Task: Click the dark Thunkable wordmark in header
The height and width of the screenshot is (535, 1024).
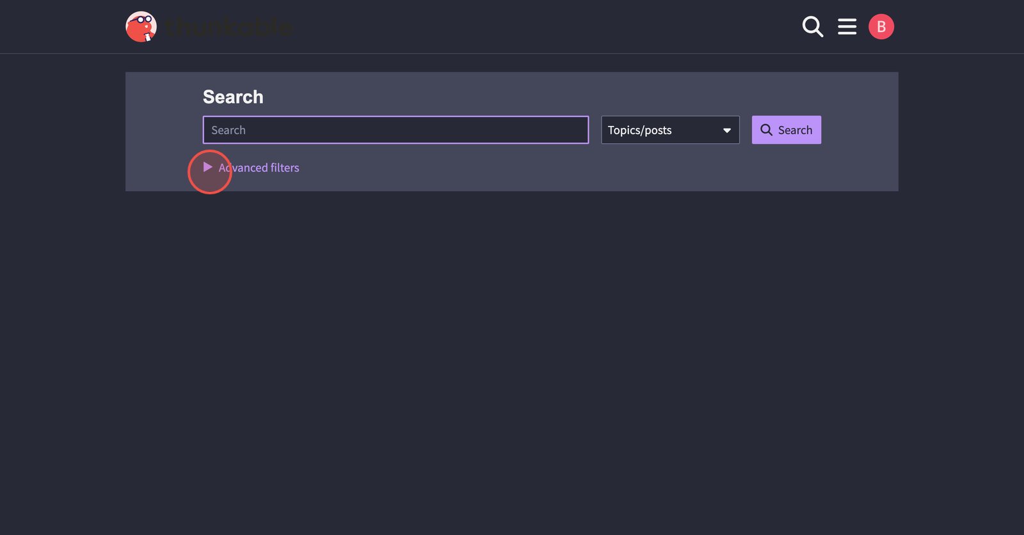Action: click(228, 27)
